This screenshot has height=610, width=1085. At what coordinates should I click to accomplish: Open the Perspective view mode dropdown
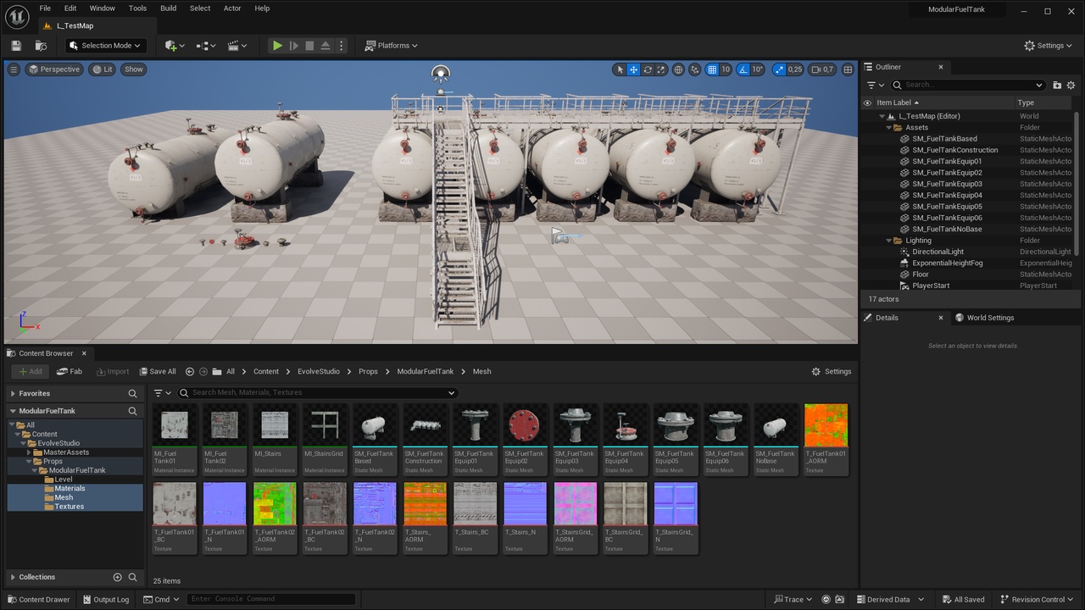54,69
